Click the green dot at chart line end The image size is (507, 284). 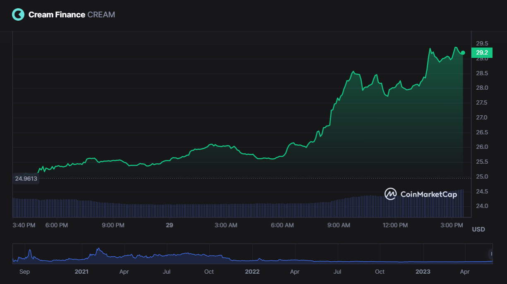(x=463, y=53)
